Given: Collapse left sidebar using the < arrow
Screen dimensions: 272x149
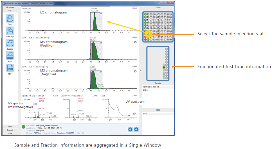Looking at the screenshot, I should pos(19,71).
